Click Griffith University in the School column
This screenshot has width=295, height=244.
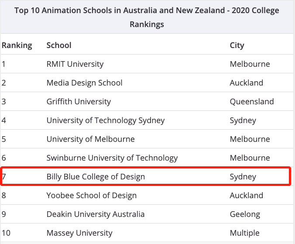click(79, 102)
